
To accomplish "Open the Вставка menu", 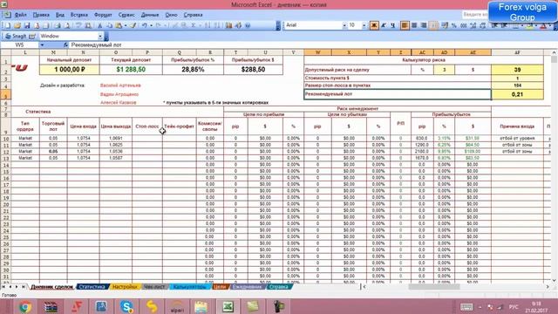I will [79, 15].
